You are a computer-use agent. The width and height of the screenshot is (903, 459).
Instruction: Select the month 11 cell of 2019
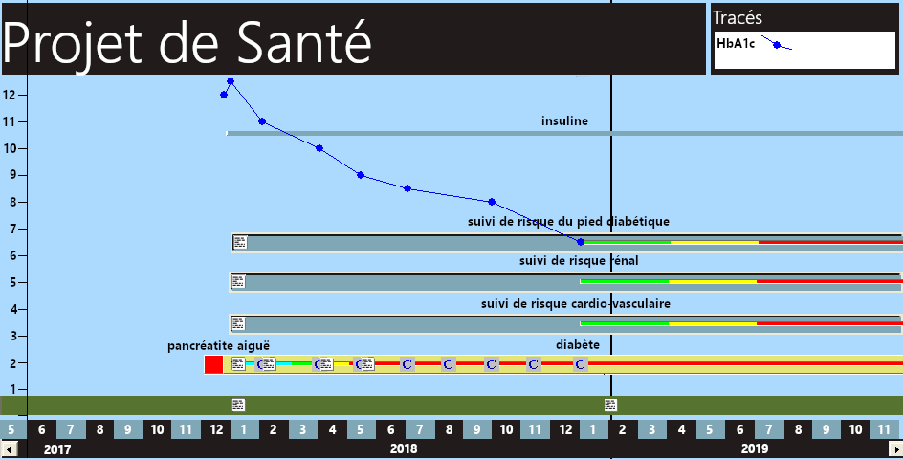coord(884,429)
